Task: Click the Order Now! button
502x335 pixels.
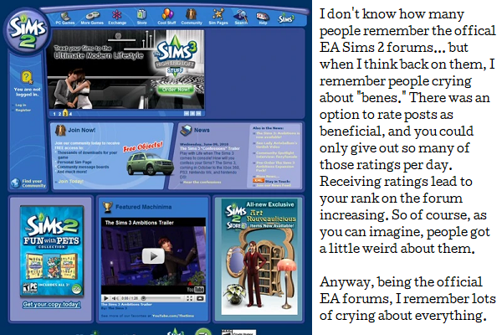Action: pos(176,90)
